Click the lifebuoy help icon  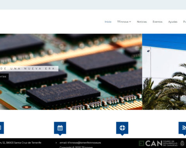[x=122, y=128]
